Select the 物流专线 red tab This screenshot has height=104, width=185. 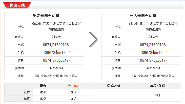17,5
